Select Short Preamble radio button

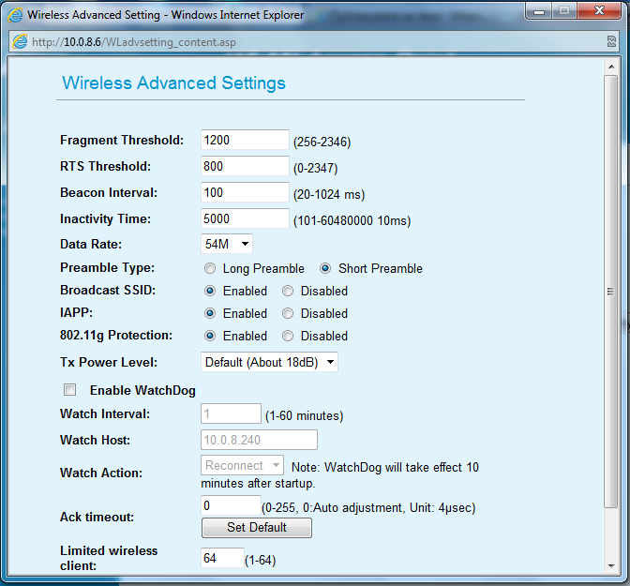pos(325,268)
